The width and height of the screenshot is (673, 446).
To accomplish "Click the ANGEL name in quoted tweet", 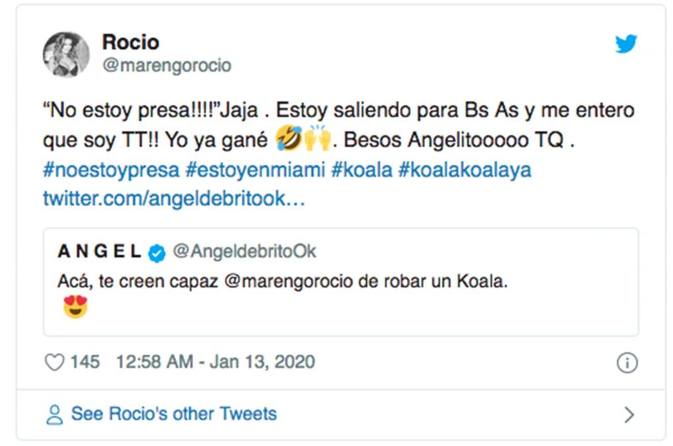I will (x=99, y=252).
